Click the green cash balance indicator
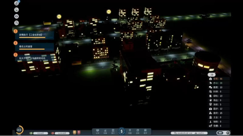 tap(39, 133)
